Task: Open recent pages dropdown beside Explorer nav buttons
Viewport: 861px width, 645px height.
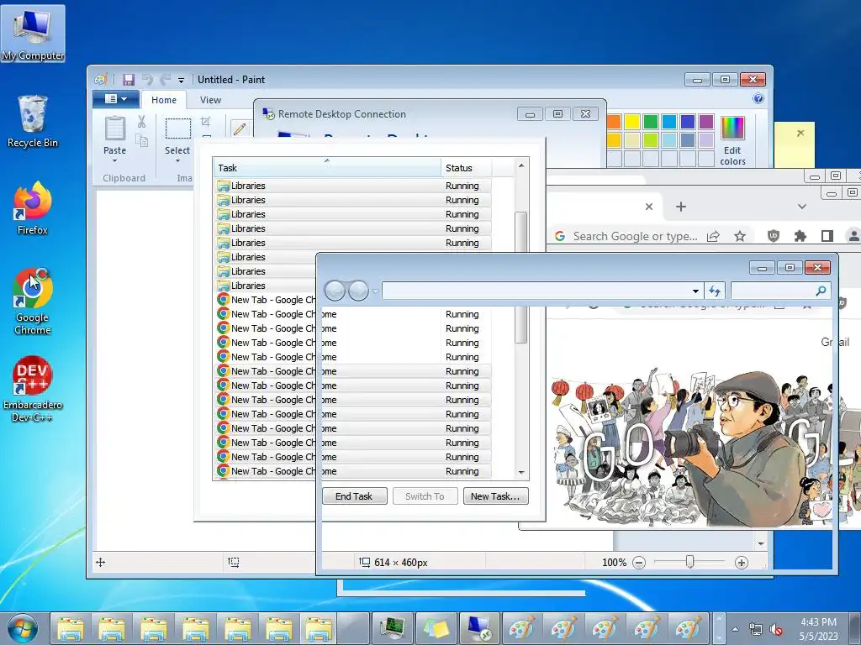Action: pyautogui.click(x=374, y=291)
